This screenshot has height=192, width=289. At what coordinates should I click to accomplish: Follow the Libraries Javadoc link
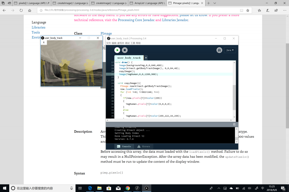[x=175, y=20]
